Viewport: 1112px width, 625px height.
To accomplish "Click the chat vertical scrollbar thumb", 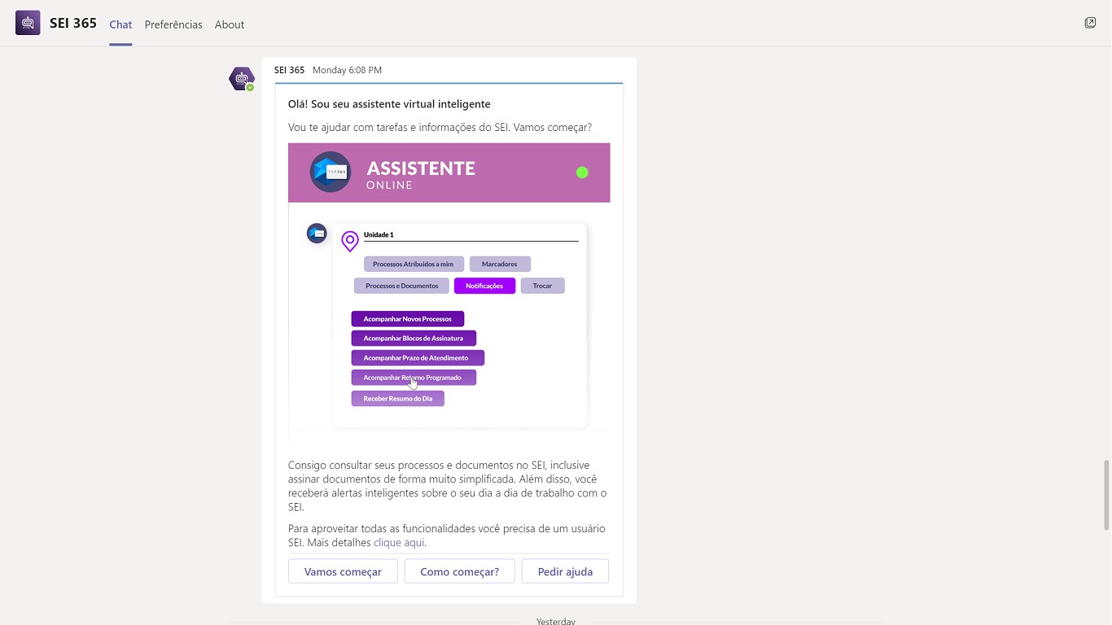I will pos(1105,495).
